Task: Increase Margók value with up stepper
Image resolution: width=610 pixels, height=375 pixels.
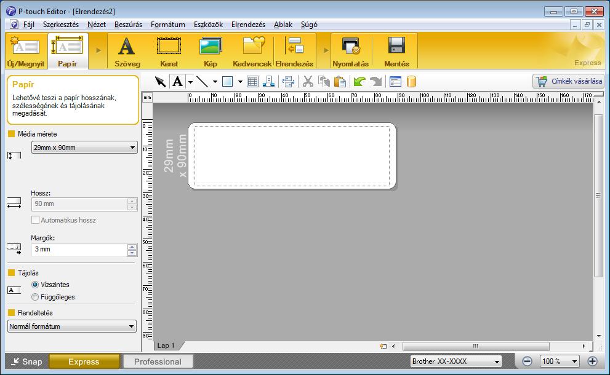Action: click(x=132, y=247)
